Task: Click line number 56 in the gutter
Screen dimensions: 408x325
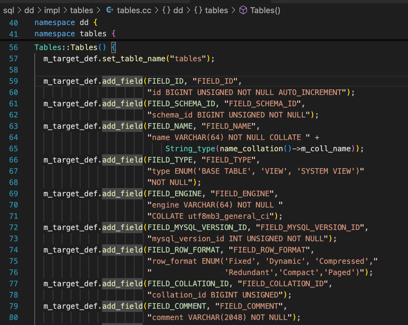Action: (13, 47)
